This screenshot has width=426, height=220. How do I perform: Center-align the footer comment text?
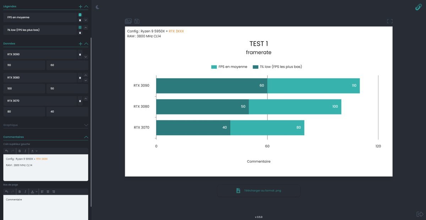48,192
